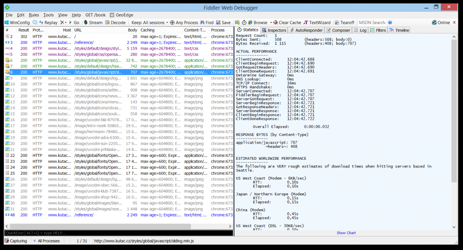Screen dimensions: 463x250
Task: Open Keep: All sessions dropdown
Action: point(150,22)
